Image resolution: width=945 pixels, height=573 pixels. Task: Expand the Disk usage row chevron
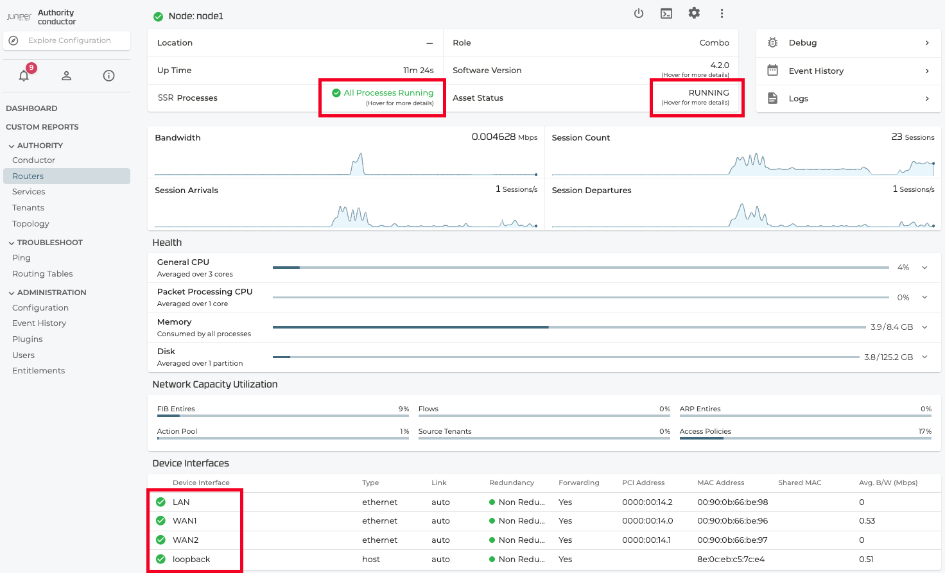tap(924, 357)
